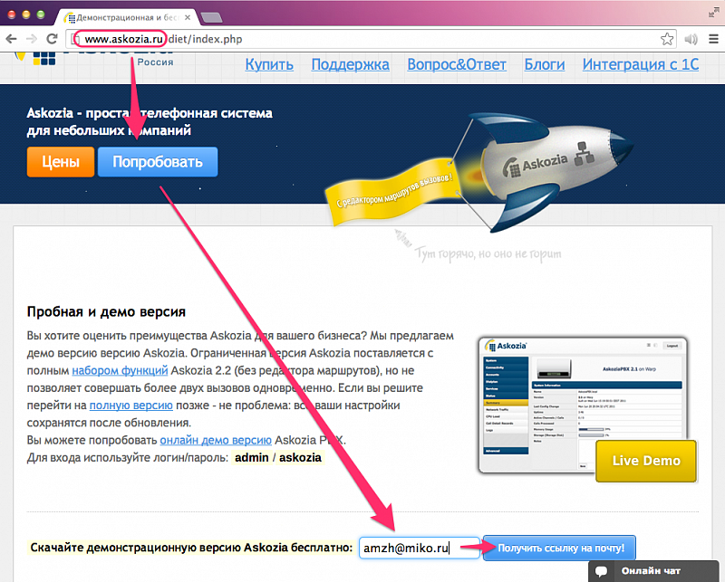The height and width of the screenshot is (582, 725).
Task: Click the orange Цены button
Action: coord(61,162)
